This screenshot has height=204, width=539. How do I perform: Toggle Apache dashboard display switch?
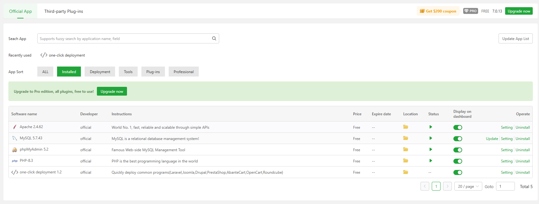(x=457, y=127)
